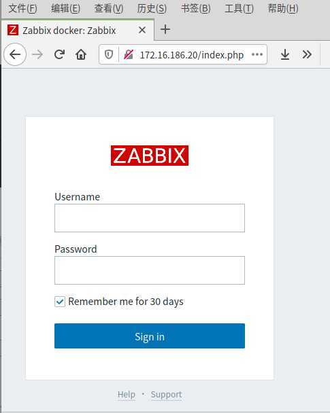
Task: Open the downloads panel
Action: [285, 54]
